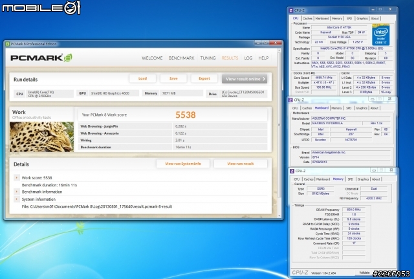Click the 8192 MBytes memory size field
Image resolution: width=414 pixels, height=279 pixels.
(321, 194)
